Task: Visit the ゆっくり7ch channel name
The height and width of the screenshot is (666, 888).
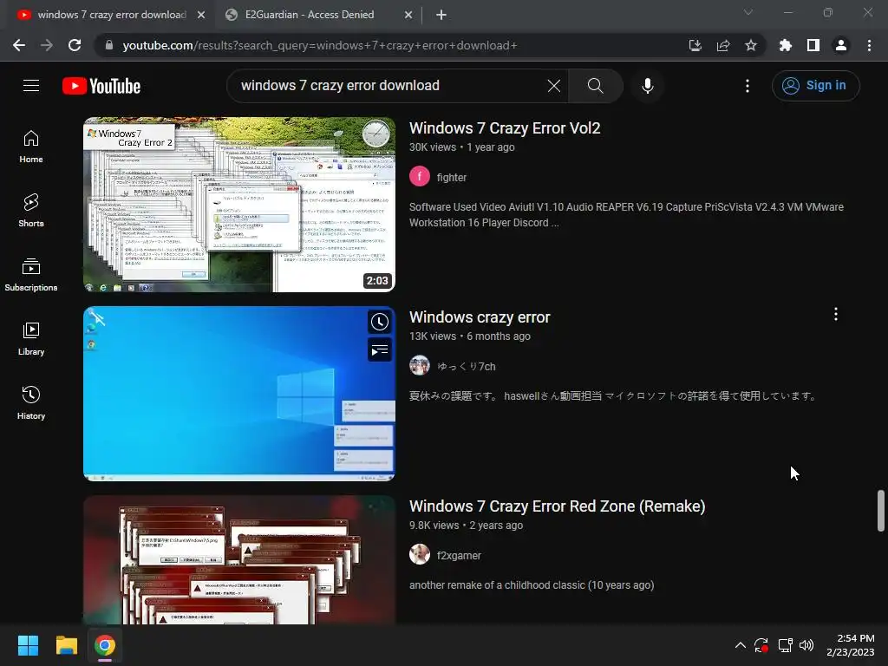Action: (466, 367)
